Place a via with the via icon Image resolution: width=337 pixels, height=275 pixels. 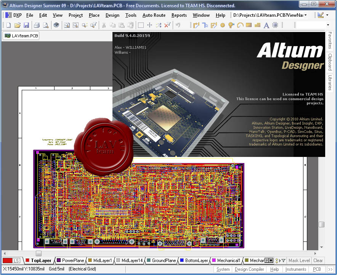(231, 26)
